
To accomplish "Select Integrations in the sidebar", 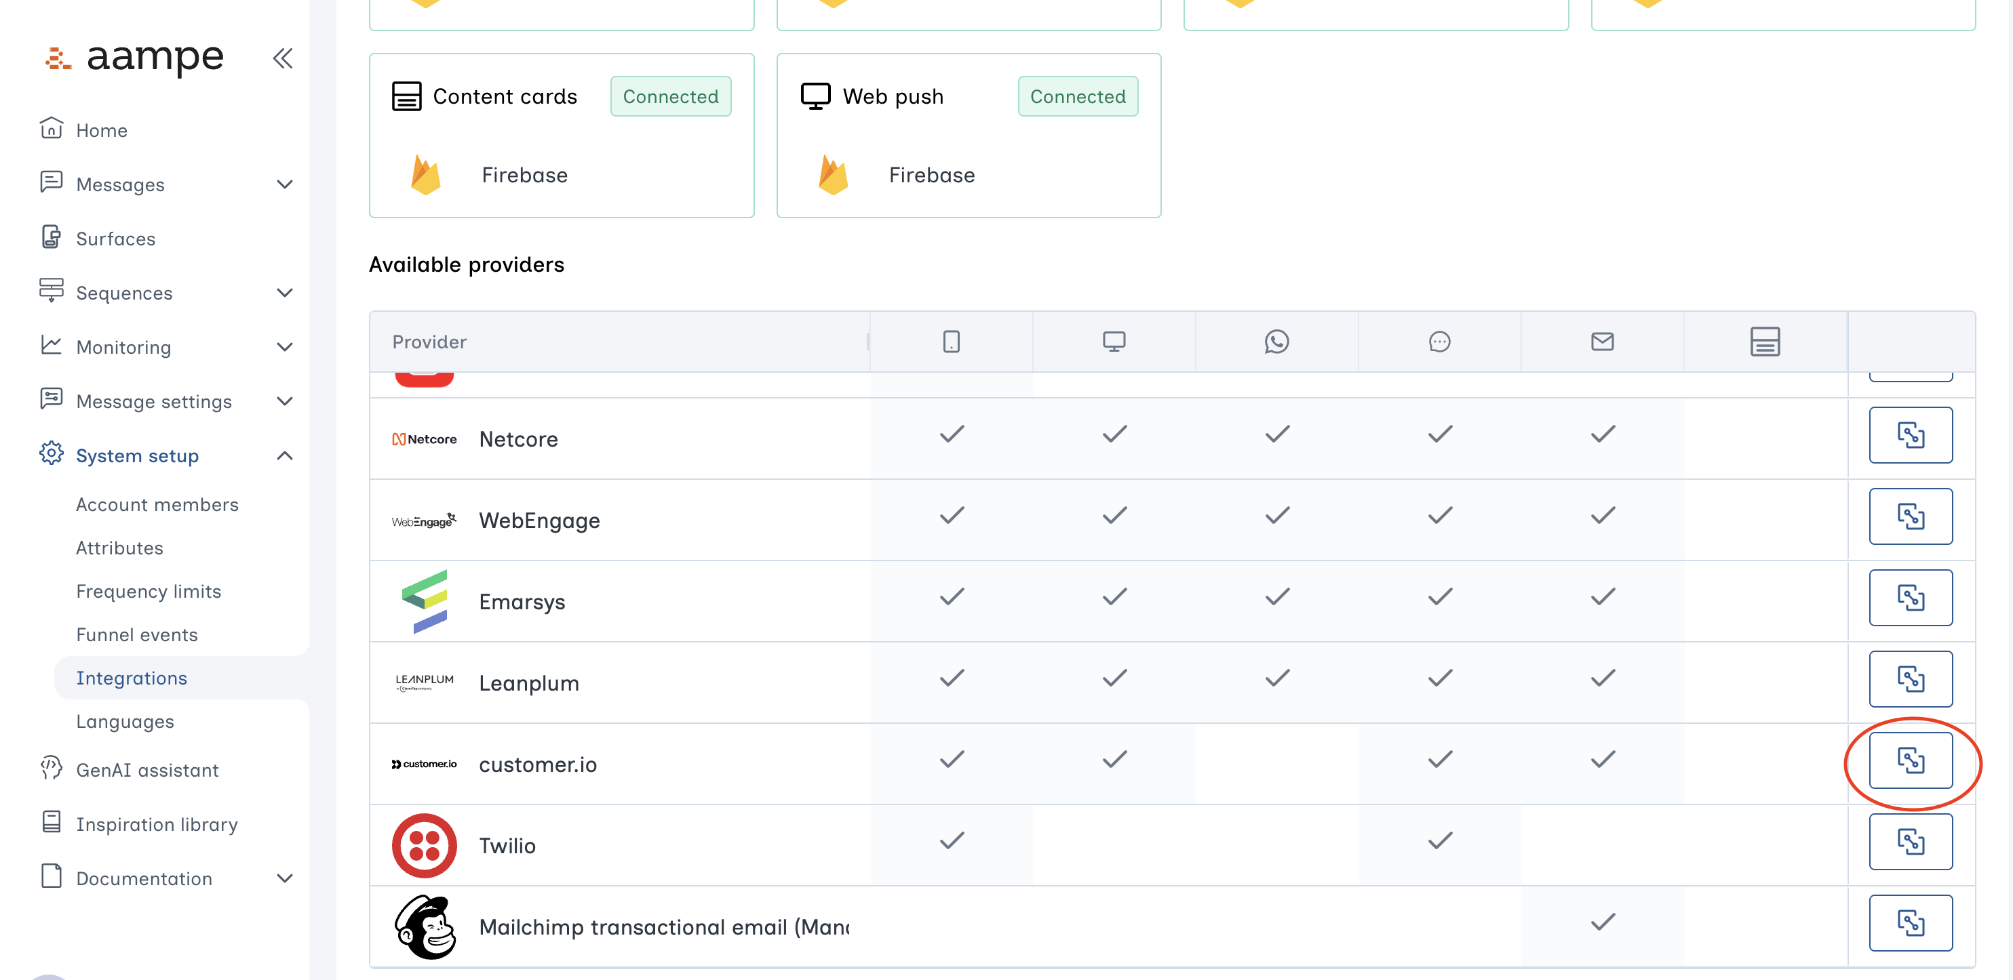I will click(132, 678).
